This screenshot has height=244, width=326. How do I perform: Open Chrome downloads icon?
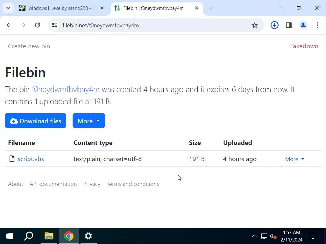(x=274, y=25)
